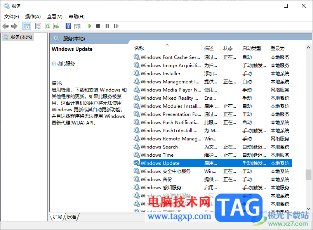Select Windows PushToInstall service row

[212, 131]
